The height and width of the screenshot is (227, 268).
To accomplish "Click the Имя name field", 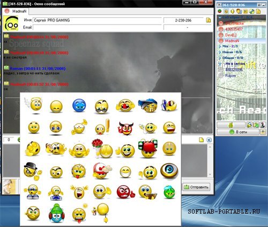I will 98,20.
